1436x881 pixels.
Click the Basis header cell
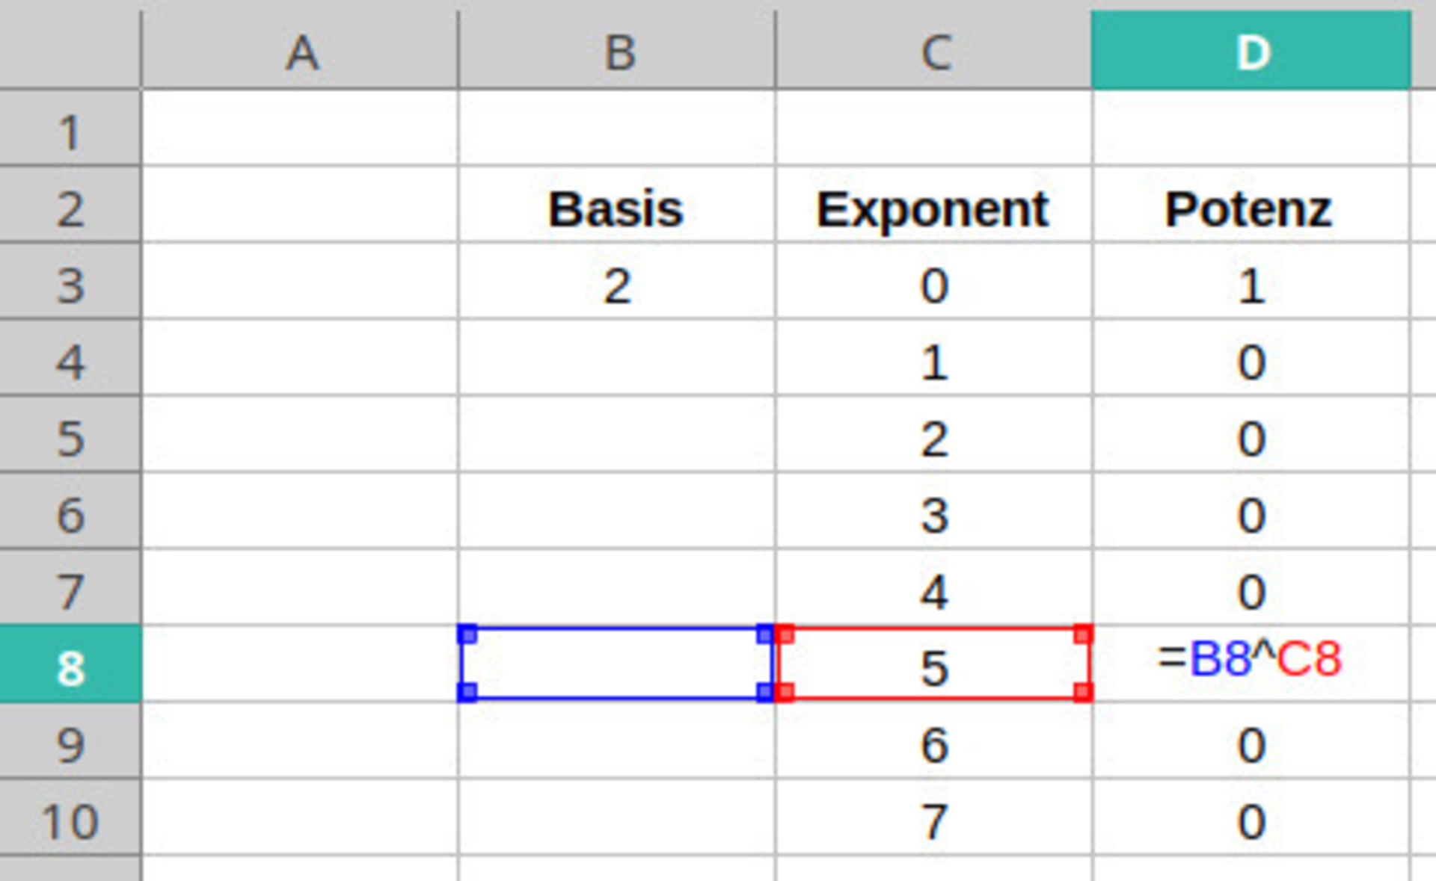point(616,208)
